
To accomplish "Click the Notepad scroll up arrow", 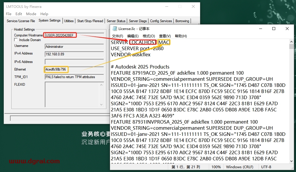I will pyautogui.click(x=291, y=42).
